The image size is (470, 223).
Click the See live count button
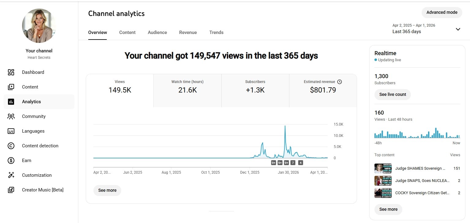click(x=393, y=94)
